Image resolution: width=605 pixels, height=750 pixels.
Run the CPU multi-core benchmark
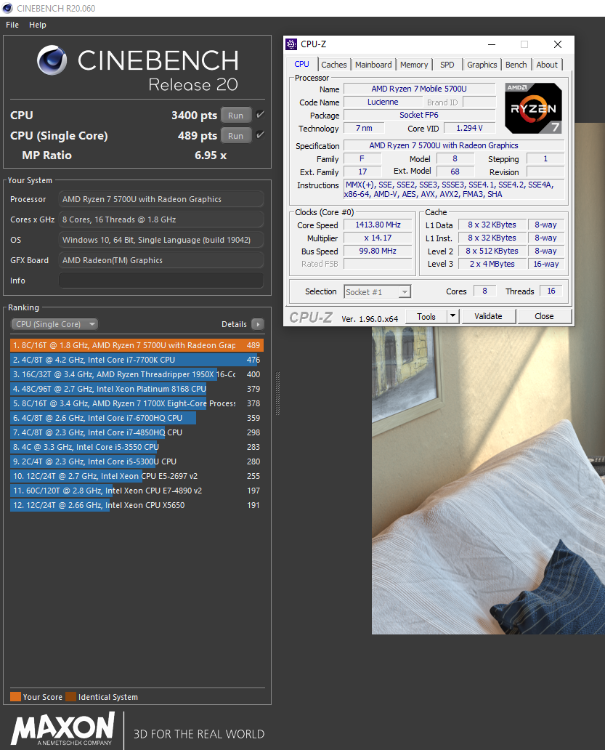click(235, 115)
